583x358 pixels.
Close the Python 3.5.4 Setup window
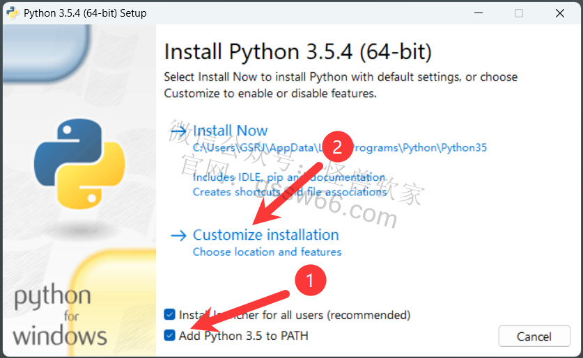(x=559, y=13)
